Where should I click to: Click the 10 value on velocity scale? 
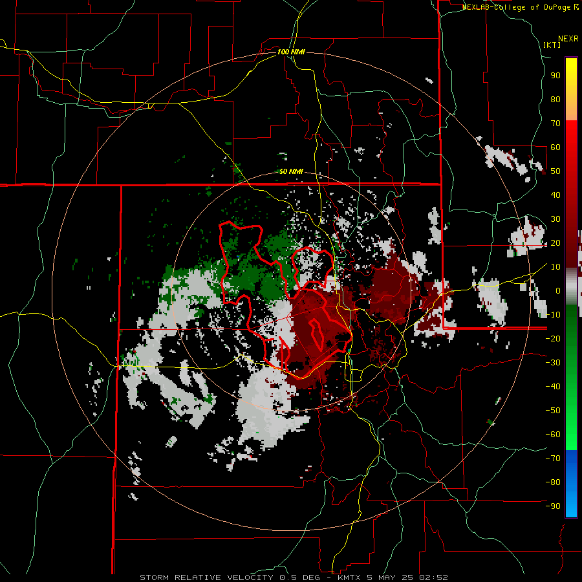pyautogui.click(x=555, y=267)
